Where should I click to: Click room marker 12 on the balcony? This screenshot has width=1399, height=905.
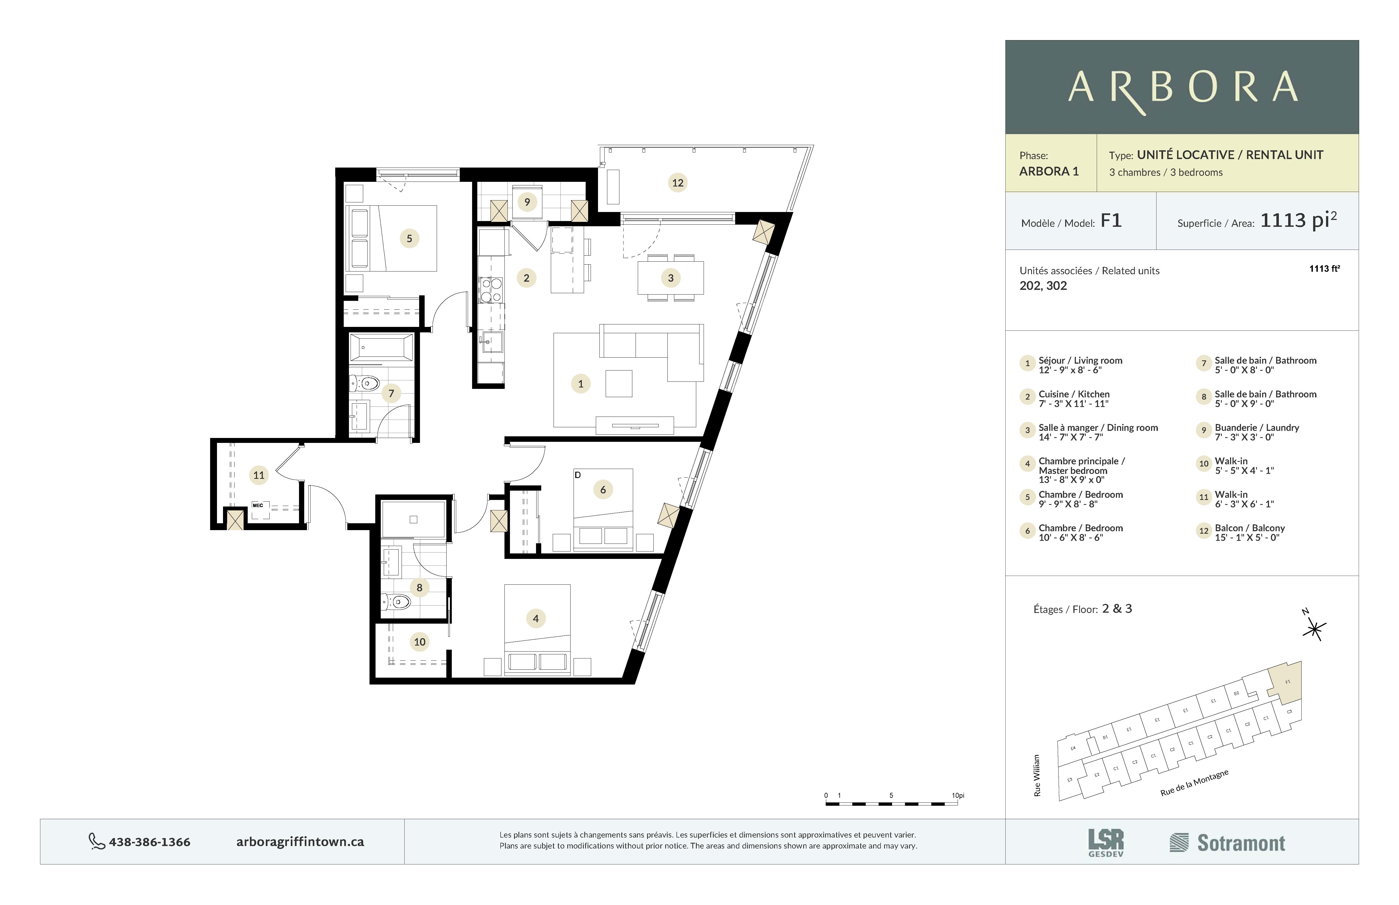click(678, 183)
